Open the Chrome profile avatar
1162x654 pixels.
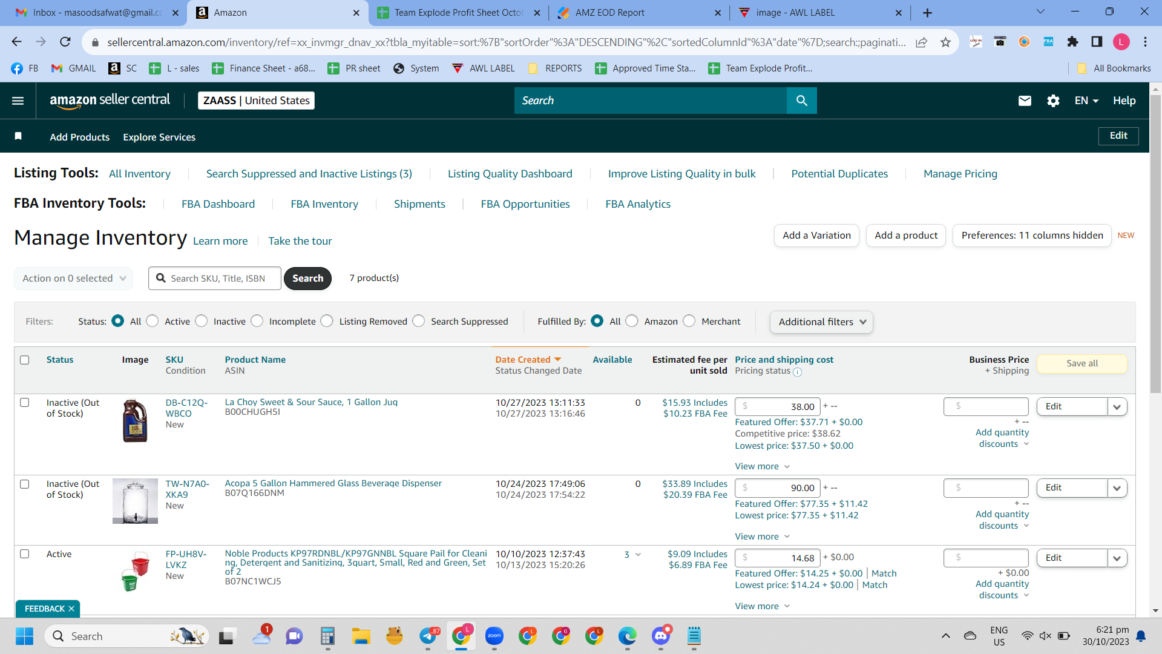(1121, 42)
